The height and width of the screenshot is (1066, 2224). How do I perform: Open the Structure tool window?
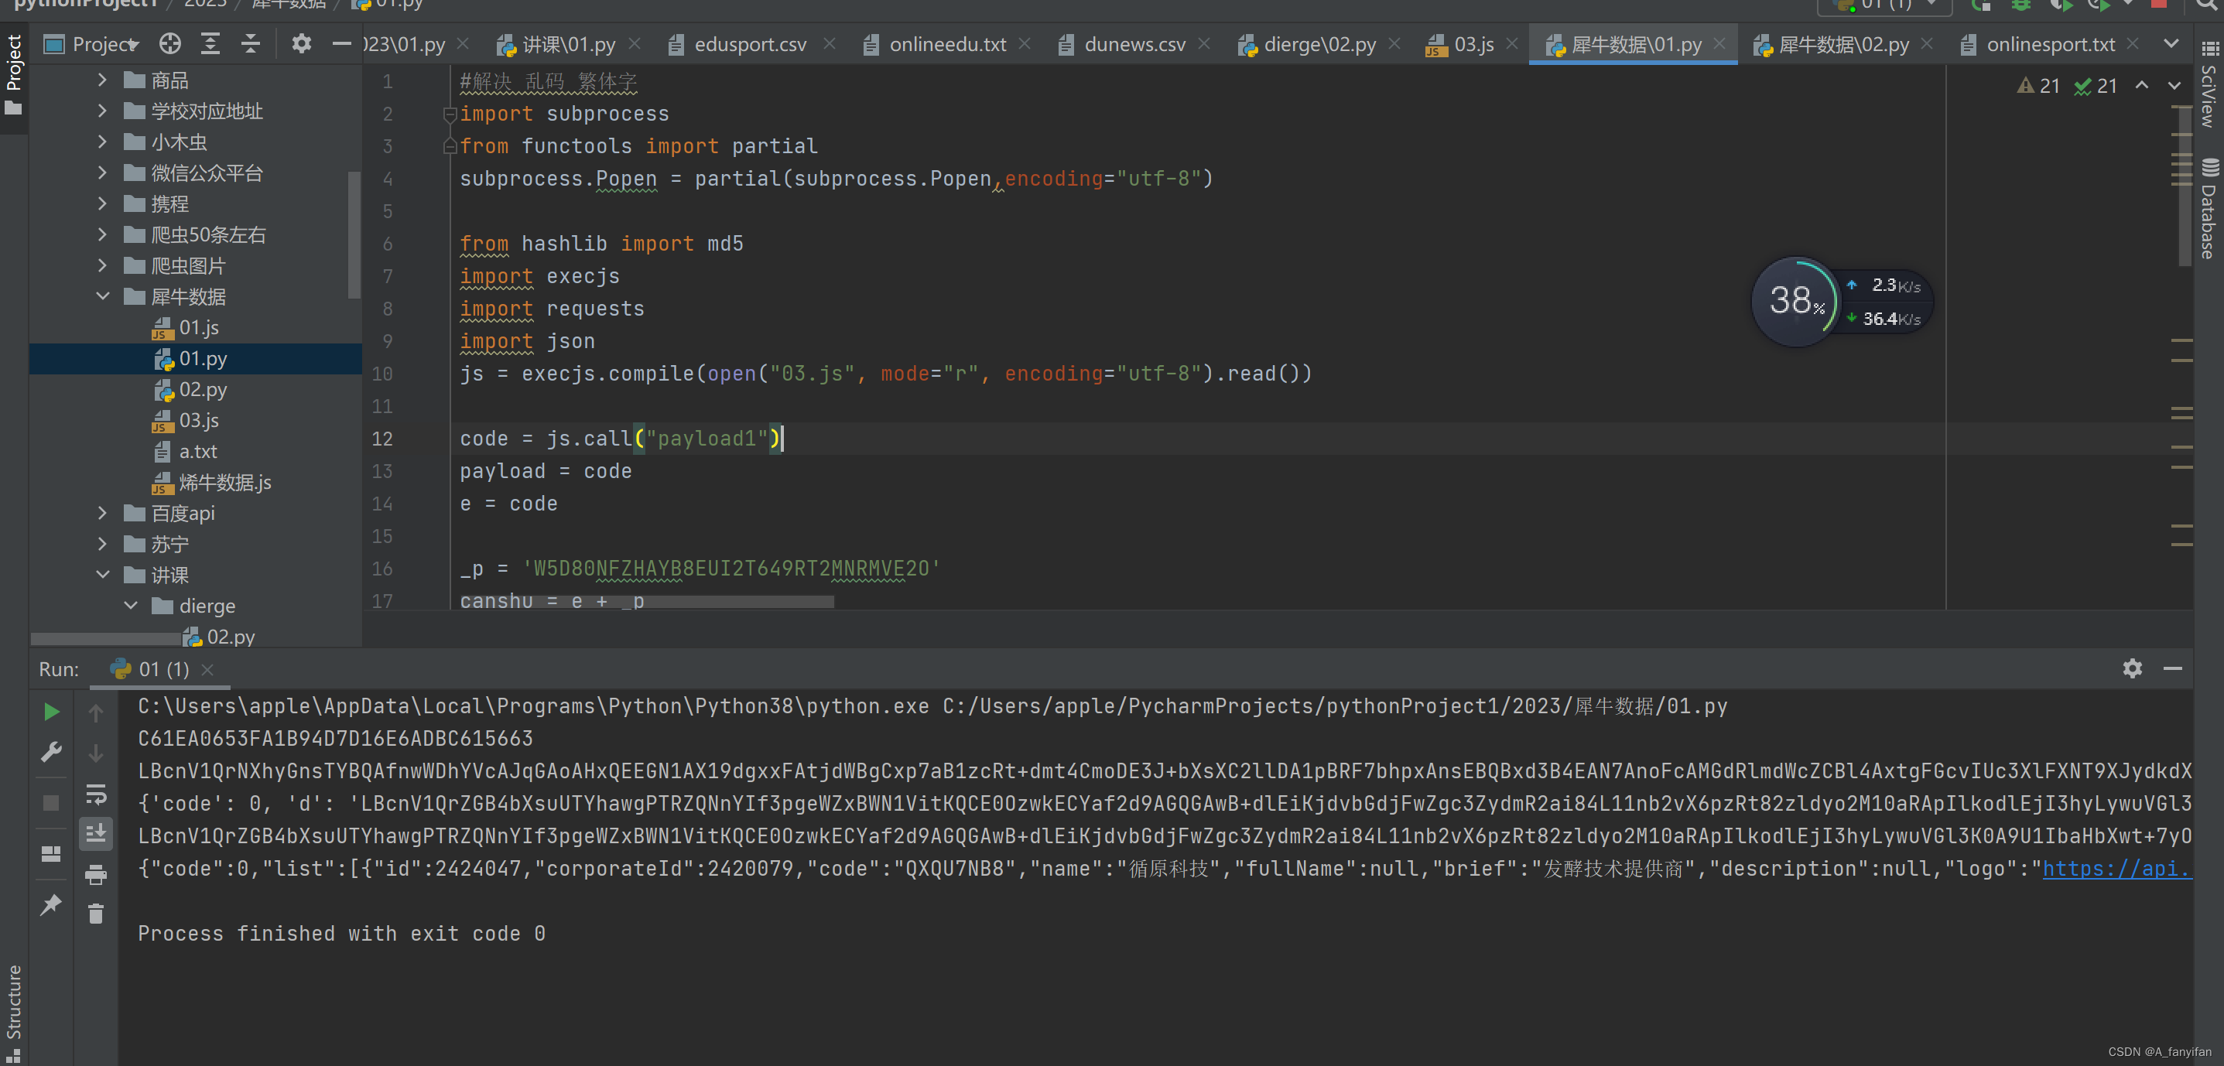click(x=14, y=1013)
